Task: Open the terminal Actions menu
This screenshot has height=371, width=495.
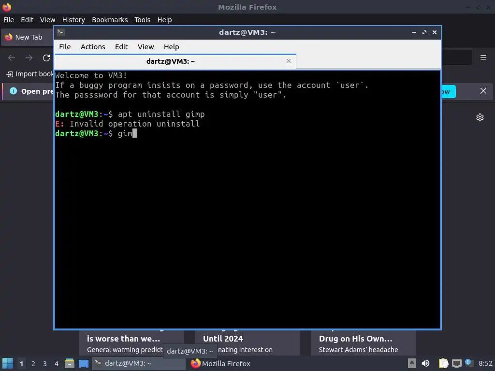Action: click(x=93, y=47)
